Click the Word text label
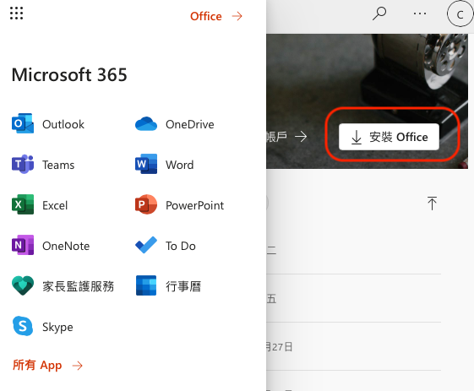 tap(180, 165)
